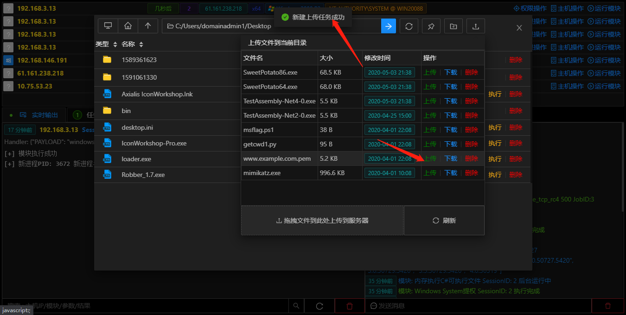Click the file icon next to loader.exe
This screenshot has width=626, height=315.
pyautogui.click(x=107, y=158)
